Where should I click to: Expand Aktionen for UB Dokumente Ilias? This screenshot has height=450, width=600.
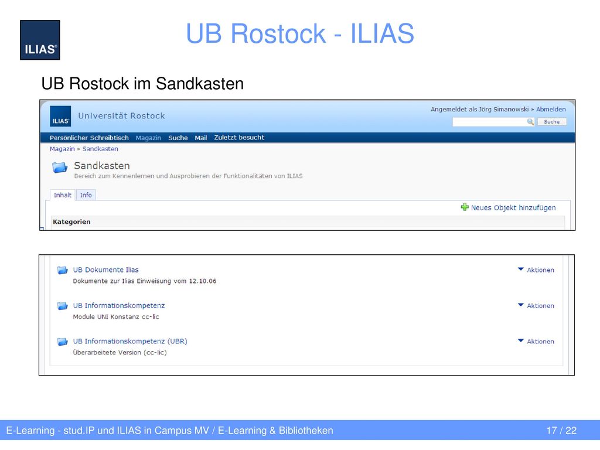(x=536, y=270)
